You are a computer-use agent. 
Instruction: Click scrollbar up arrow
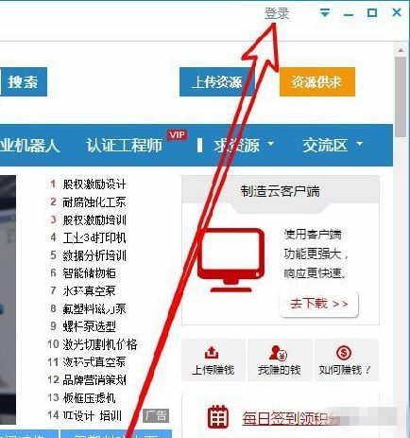[401, 50]
